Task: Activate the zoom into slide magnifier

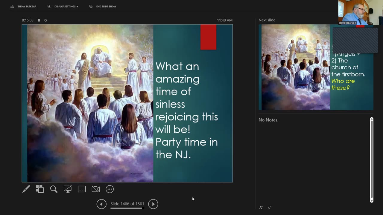Action: [x=54, y=189]
